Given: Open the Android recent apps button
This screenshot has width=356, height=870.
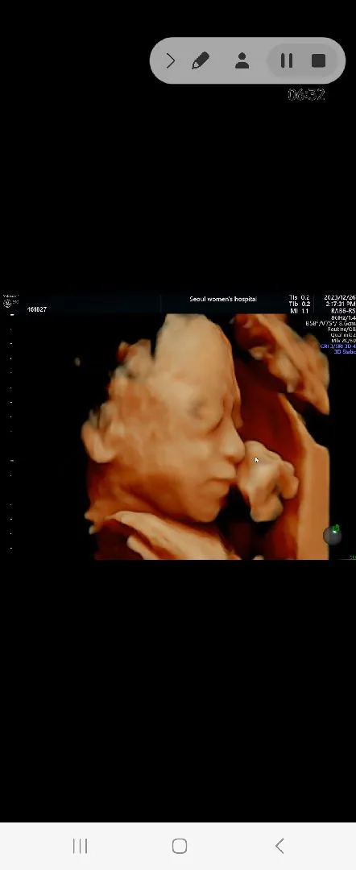Looking at the screenshot, I should click(x=81, y=846).
